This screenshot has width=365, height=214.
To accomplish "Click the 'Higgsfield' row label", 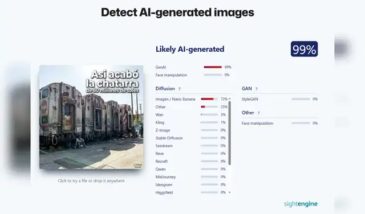I will pos(164,192).
